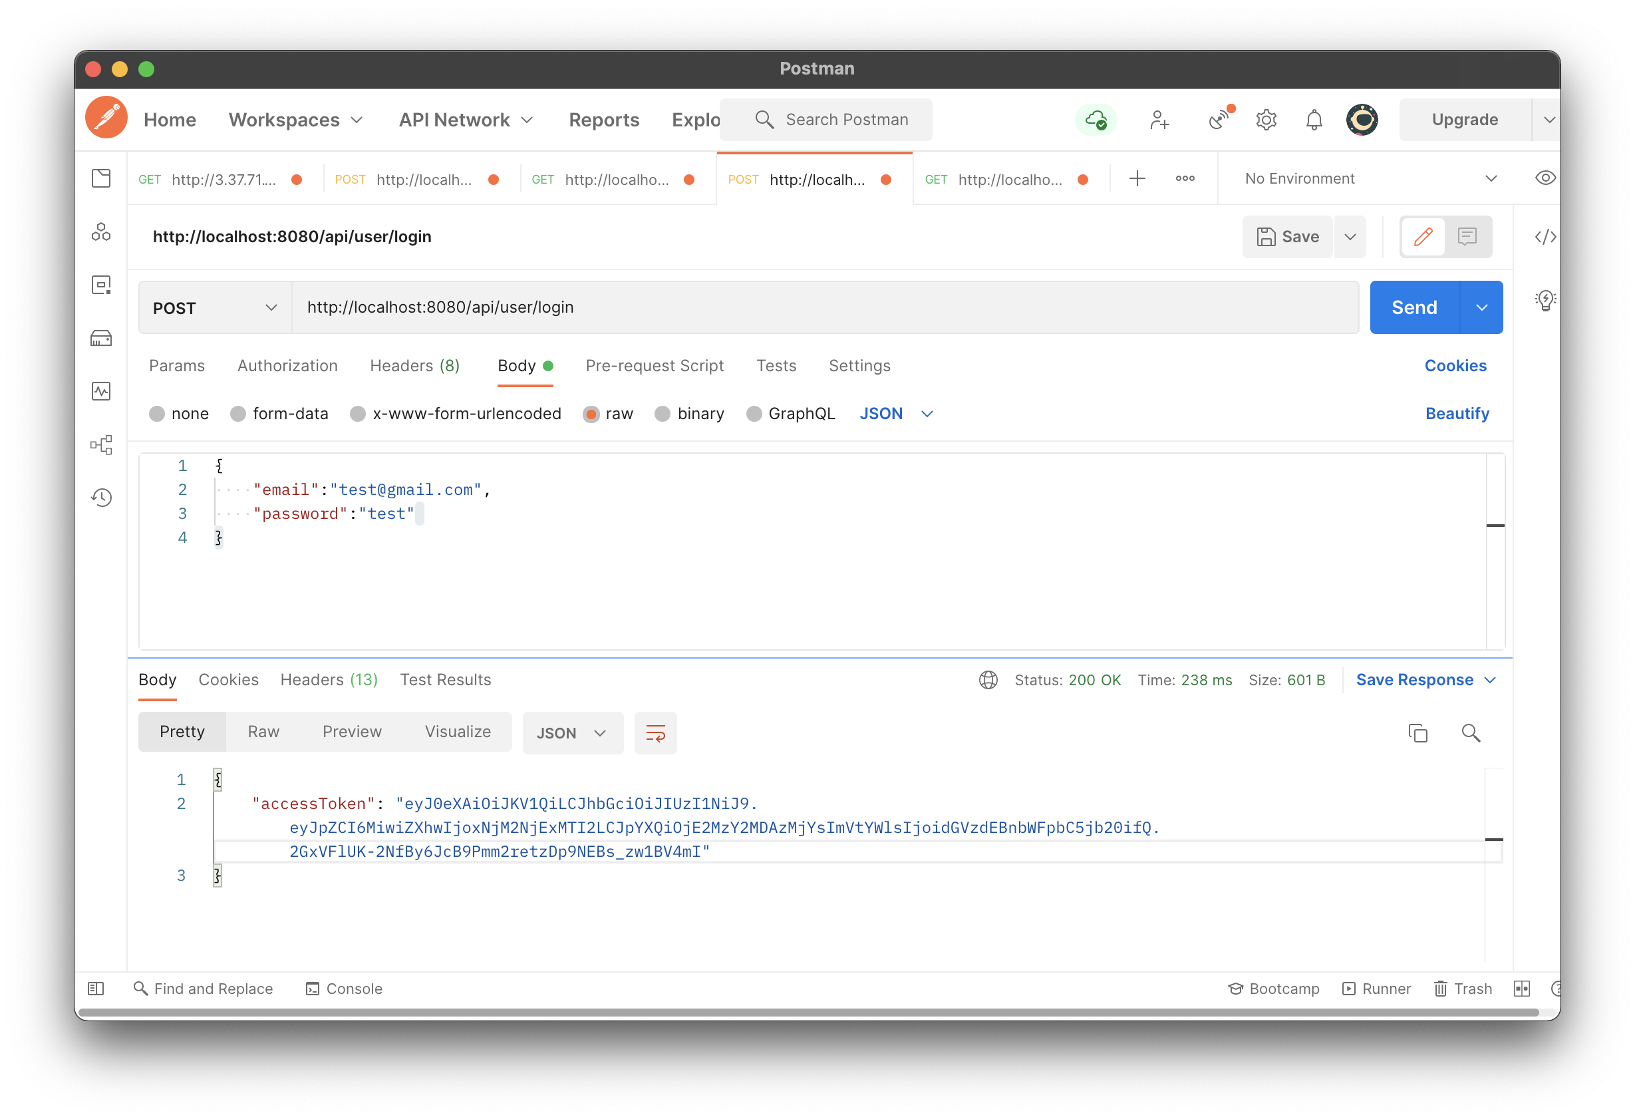
Task: Open the notifications bell
Action: coord(1314,119)
